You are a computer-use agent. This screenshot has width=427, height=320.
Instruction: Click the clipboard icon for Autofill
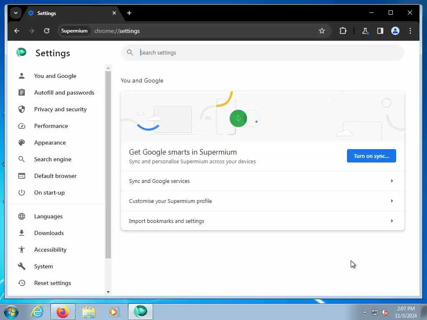(22, 92)
